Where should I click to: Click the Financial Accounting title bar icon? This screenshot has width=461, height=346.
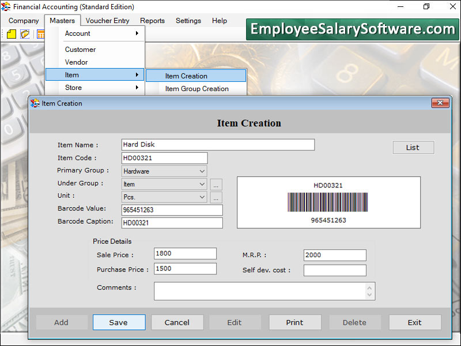pos(6,6)
